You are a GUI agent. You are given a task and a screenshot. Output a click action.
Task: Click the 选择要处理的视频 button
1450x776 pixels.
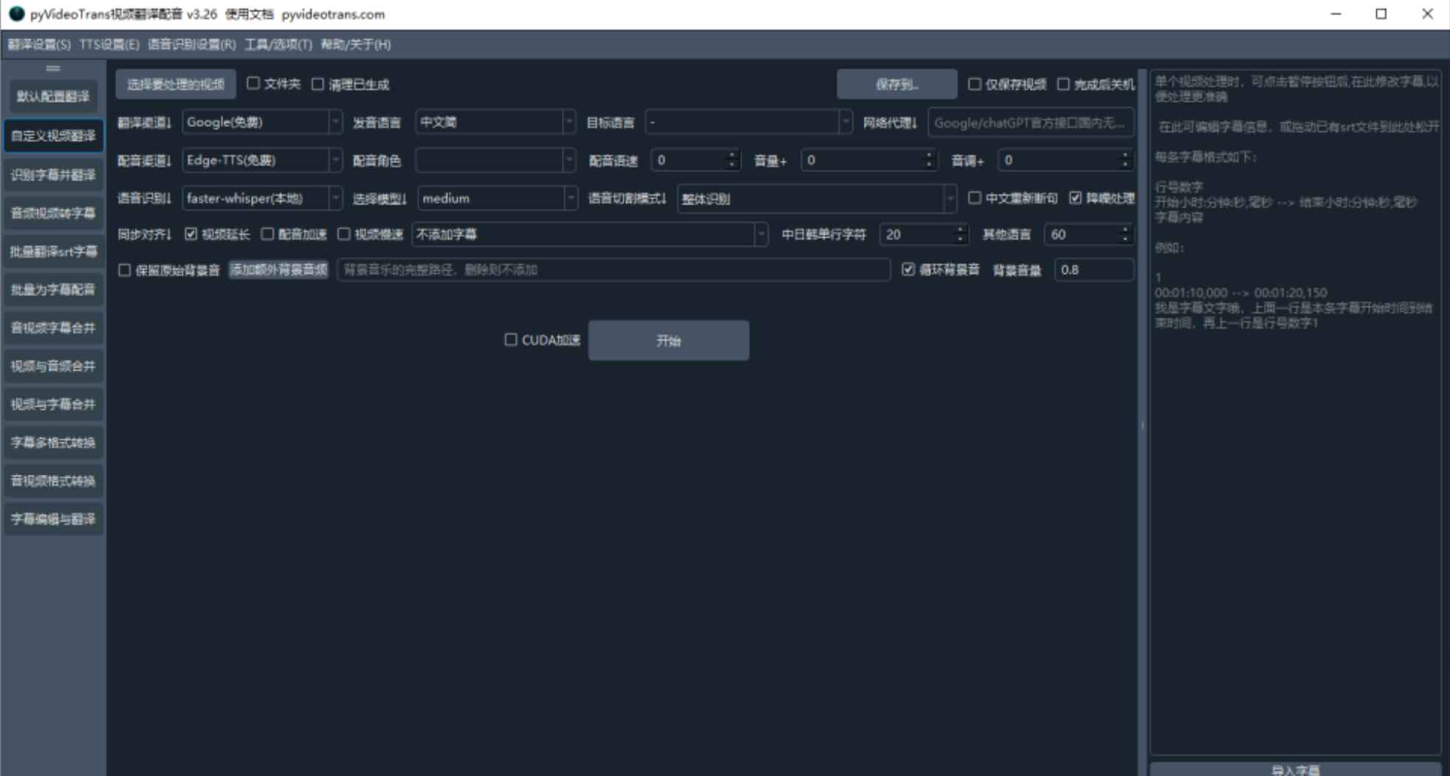coord(177,84)
